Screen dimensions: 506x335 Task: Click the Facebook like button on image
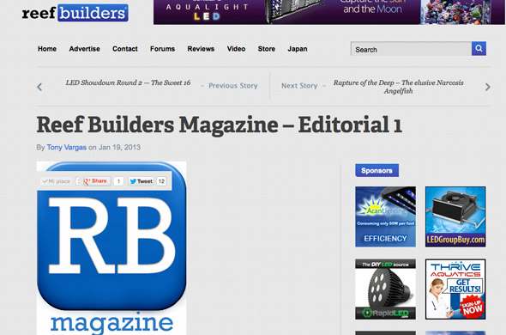click(57, 181)
